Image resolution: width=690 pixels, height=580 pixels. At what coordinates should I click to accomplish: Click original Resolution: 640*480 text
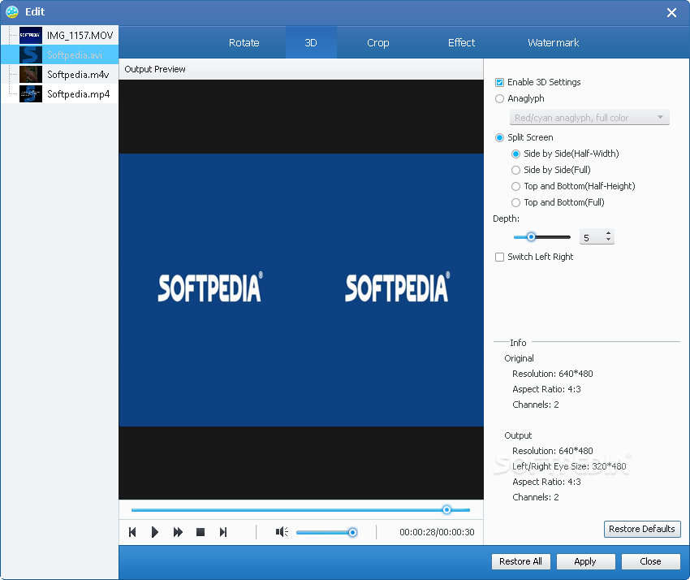(553, 374)
